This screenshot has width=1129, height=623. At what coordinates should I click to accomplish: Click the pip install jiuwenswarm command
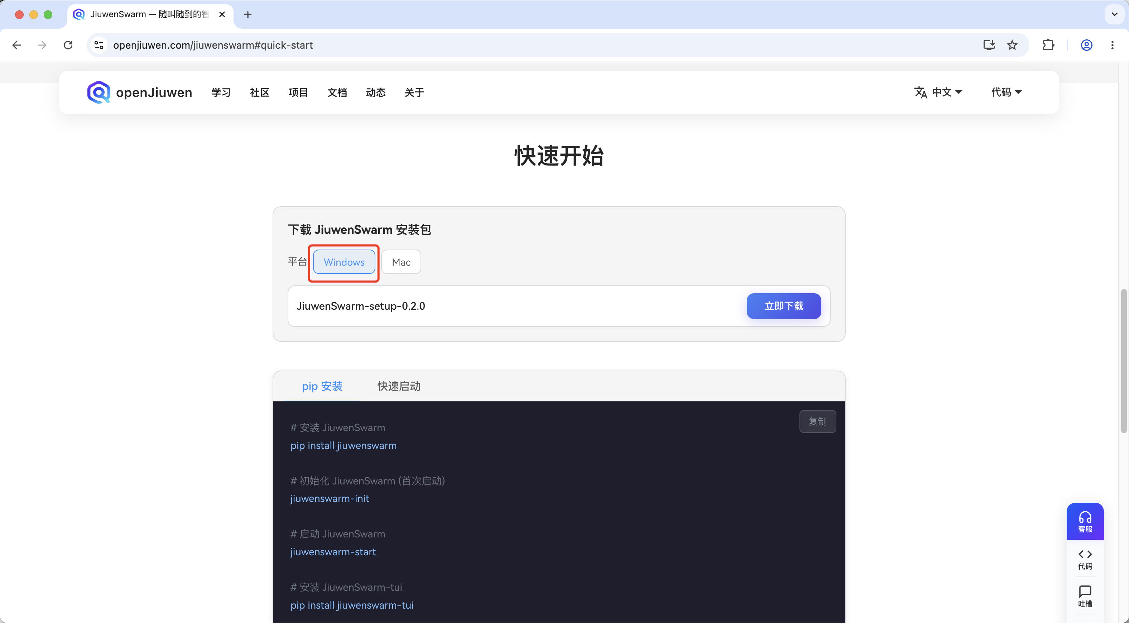(x=343, y=445)
